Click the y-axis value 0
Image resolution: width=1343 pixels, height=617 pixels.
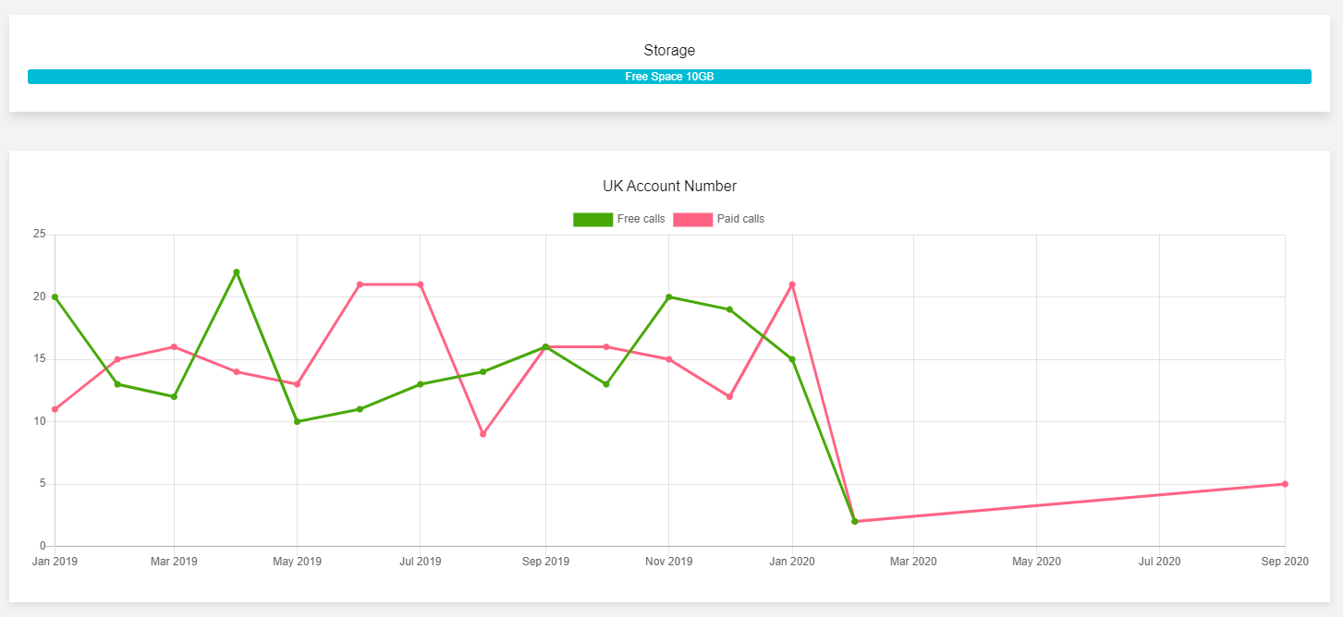43,546
